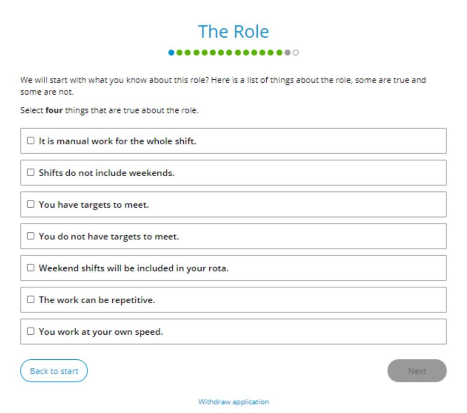Click the Back to start button
467x413 pixels.
(54, 371)
